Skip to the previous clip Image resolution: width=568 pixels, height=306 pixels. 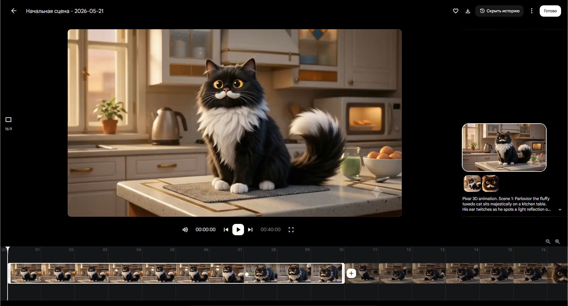tap(226, 230)
